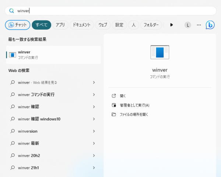
Task: Click the shield icon for 管理者として実行
Action: [x=114, y=105]
